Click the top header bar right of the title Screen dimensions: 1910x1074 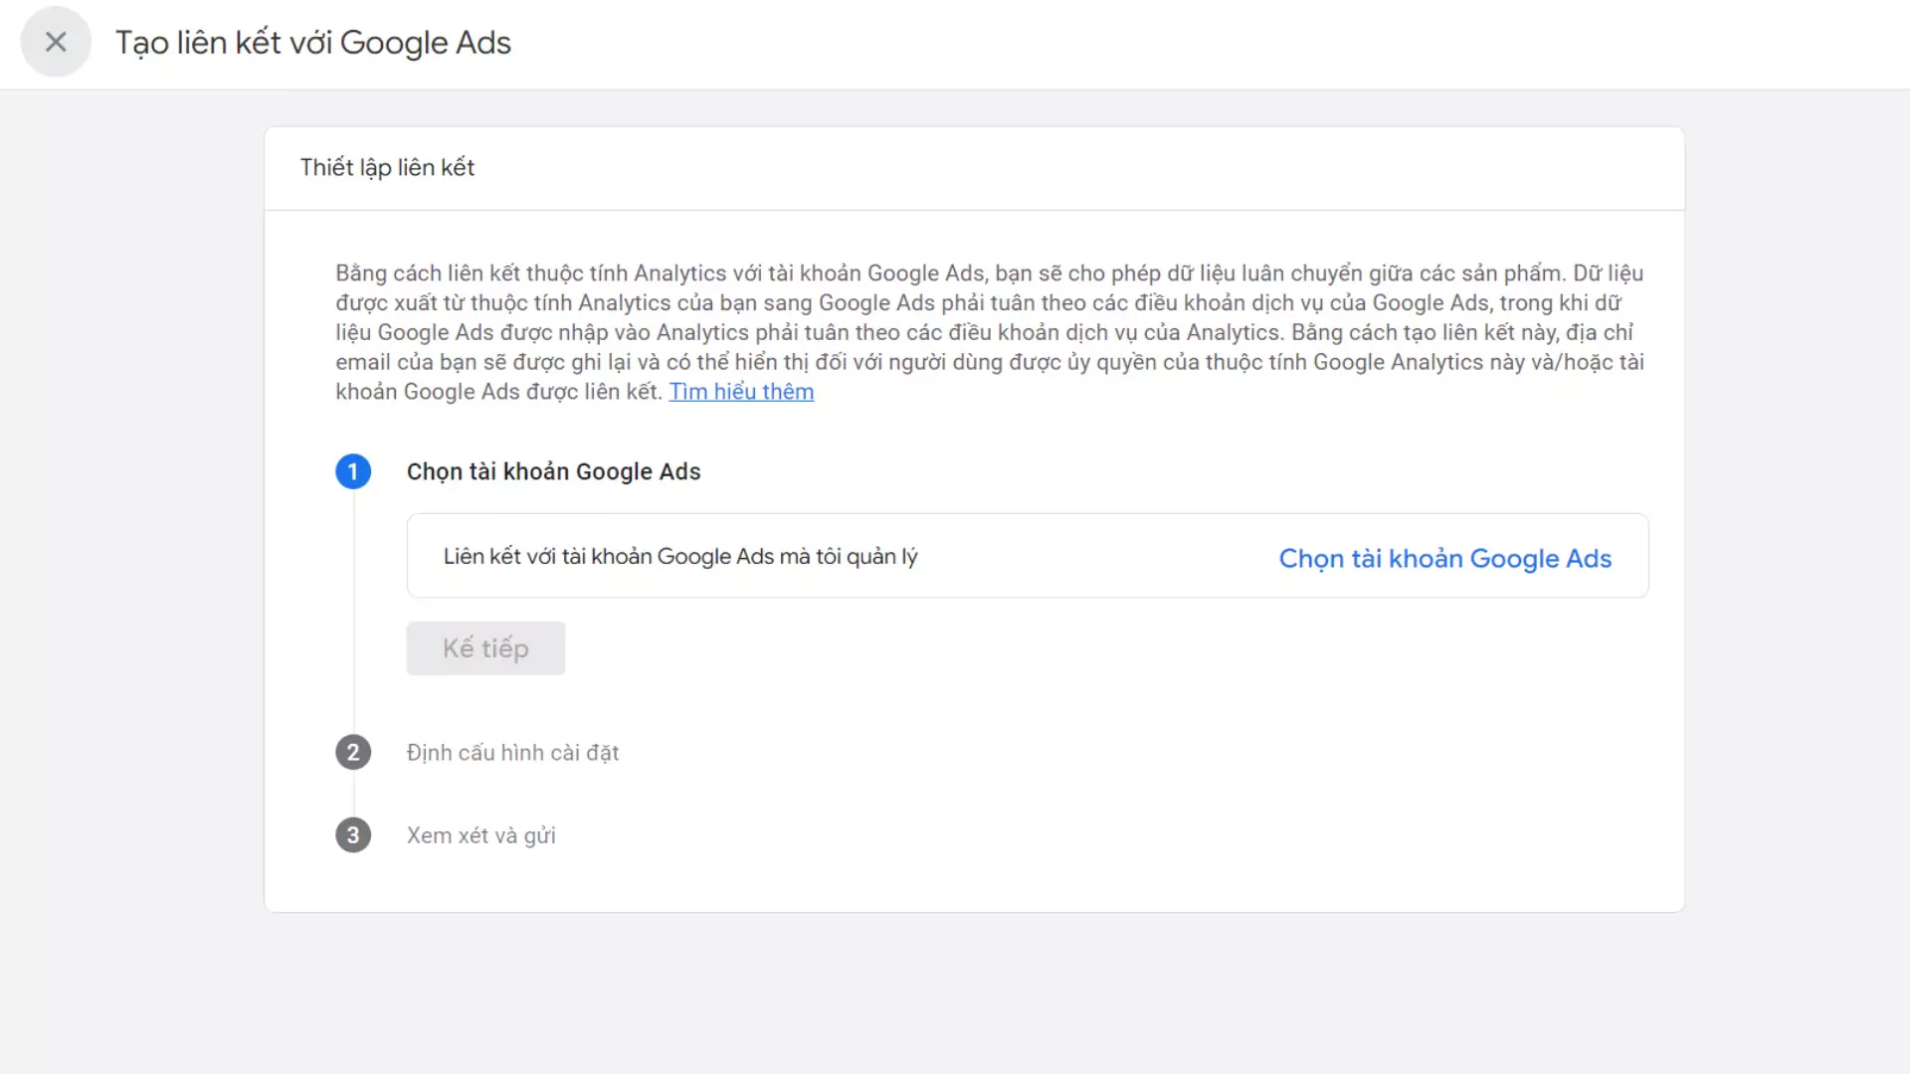[x=1194, y=43]
